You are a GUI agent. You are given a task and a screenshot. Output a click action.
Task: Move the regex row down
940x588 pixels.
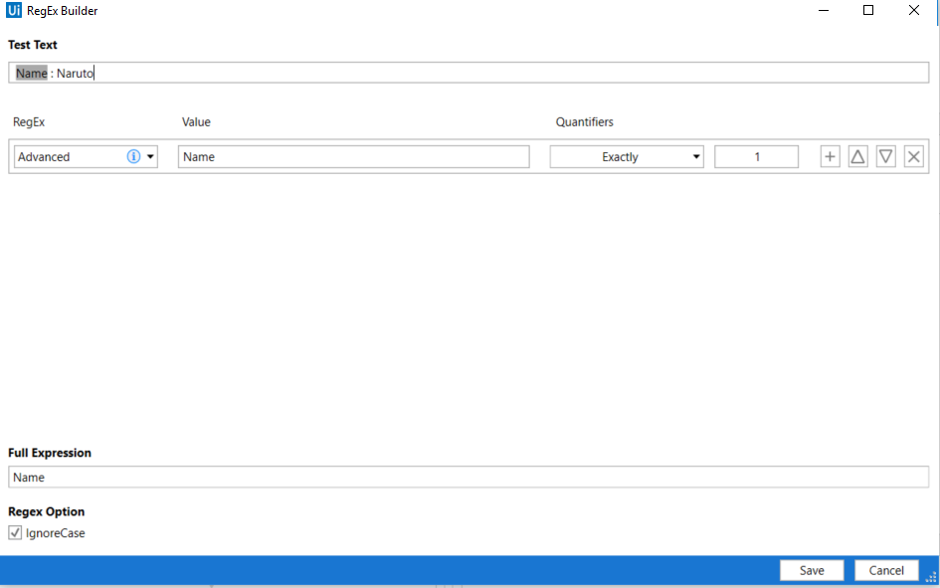[885, 156]
